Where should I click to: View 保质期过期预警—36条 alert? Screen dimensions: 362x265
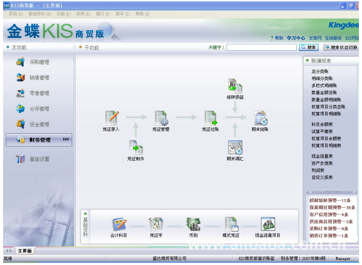(x=332, y=207)
